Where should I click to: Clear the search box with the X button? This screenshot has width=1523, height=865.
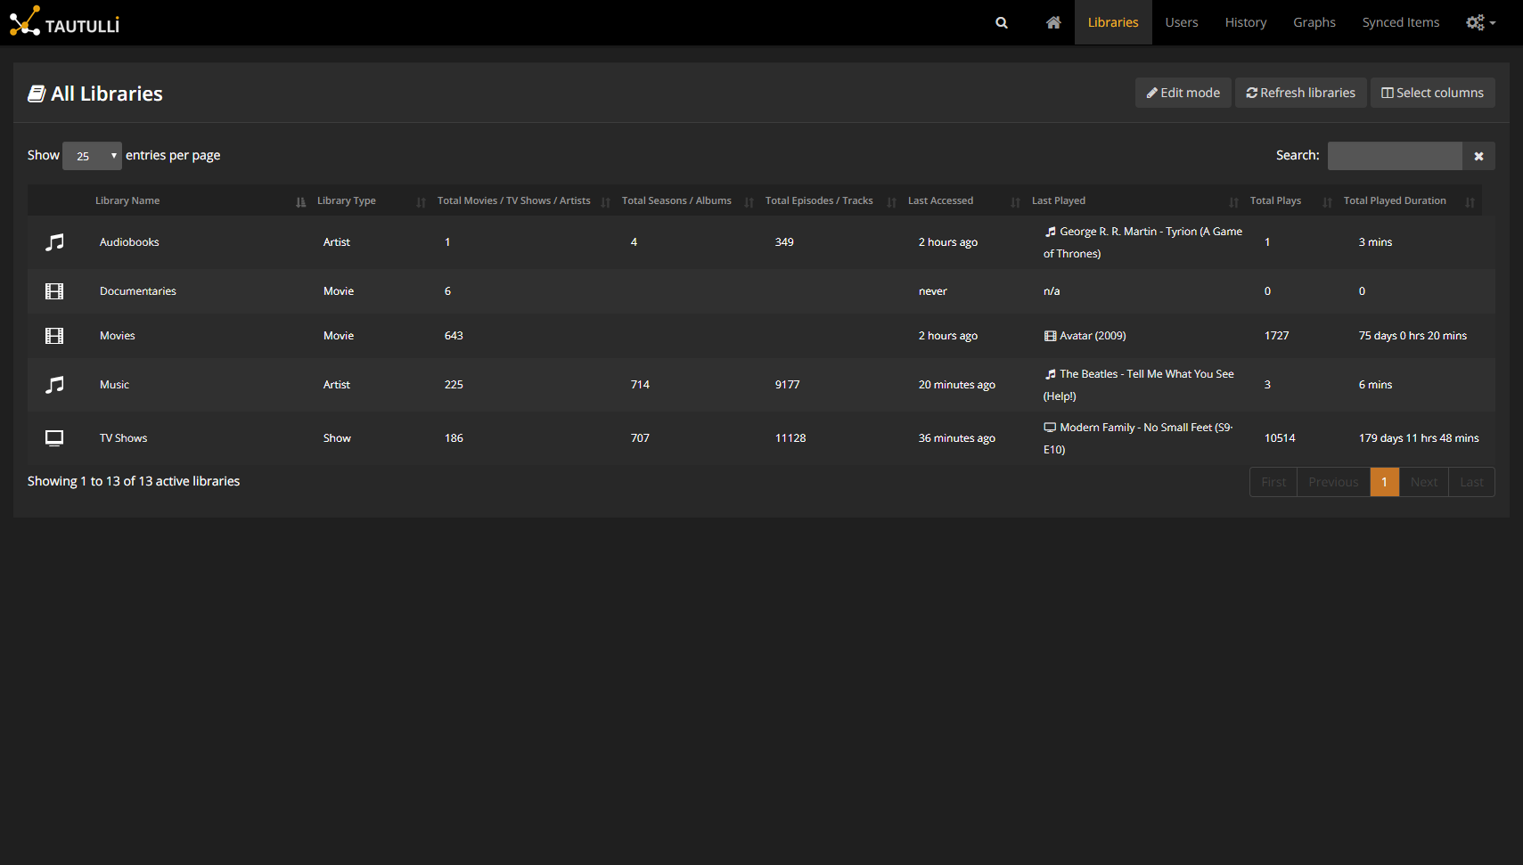click(1478, 156)
